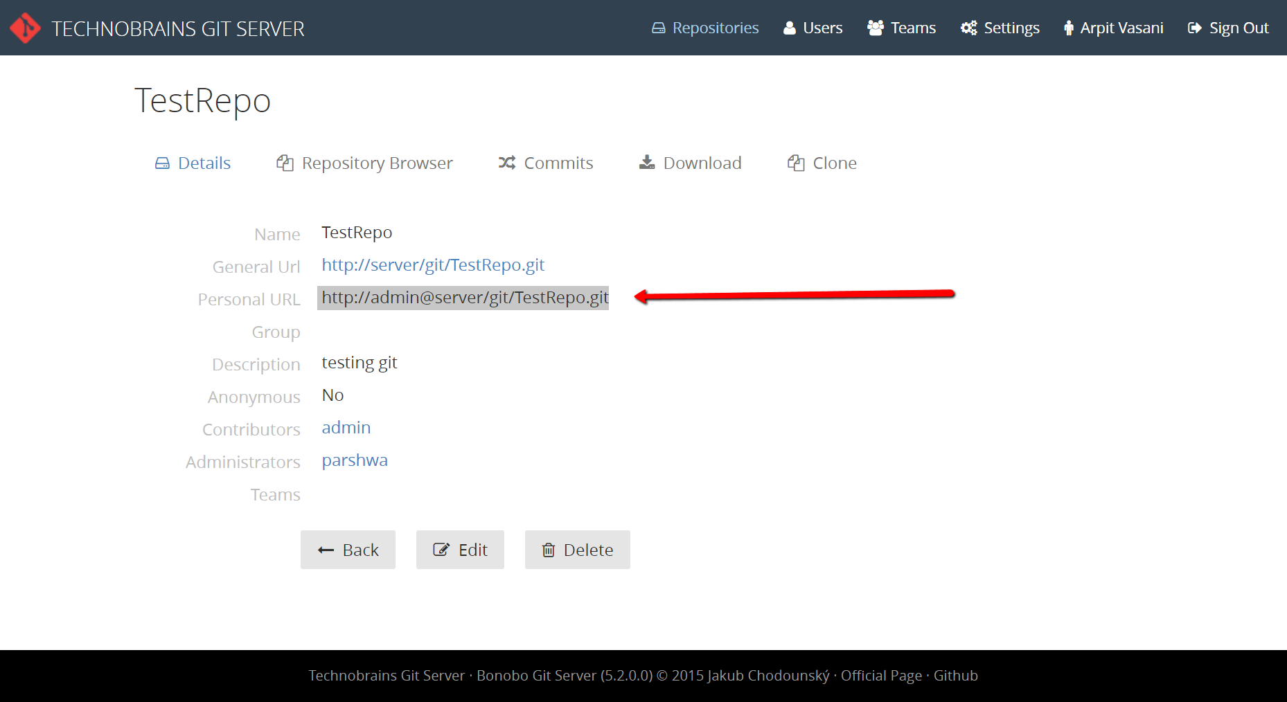This screenshot has width=1287, height=702.
Task: Open the parshwa administrator link
Action: 355,460
